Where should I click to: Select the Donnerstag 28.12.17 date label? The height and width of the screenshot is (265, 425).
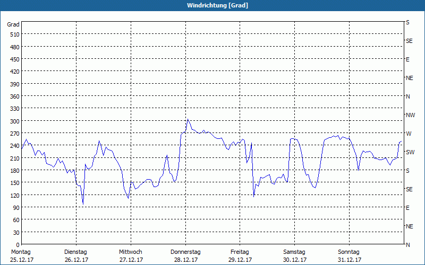pyautogui.click(x=185, y=256)
